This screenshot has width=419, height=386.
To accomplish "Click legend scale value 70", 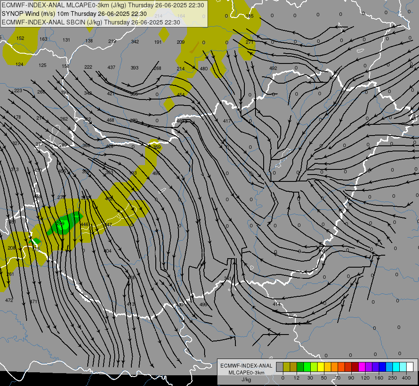I will 338,378.
